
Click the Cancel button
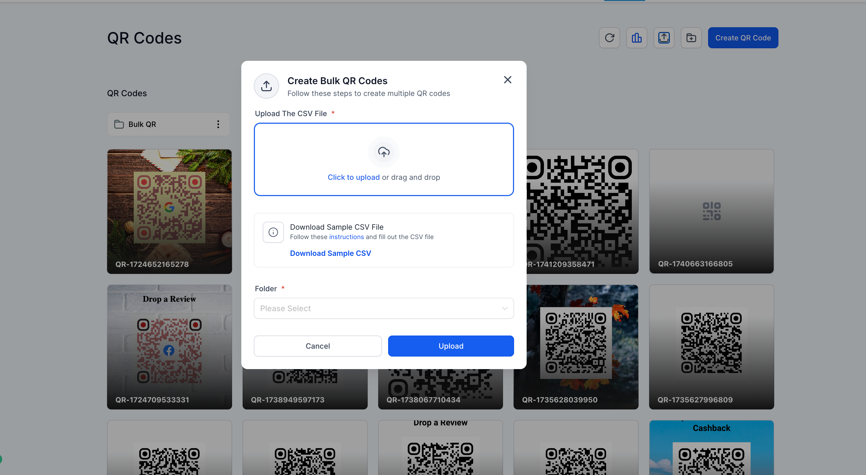coord(317,346)
